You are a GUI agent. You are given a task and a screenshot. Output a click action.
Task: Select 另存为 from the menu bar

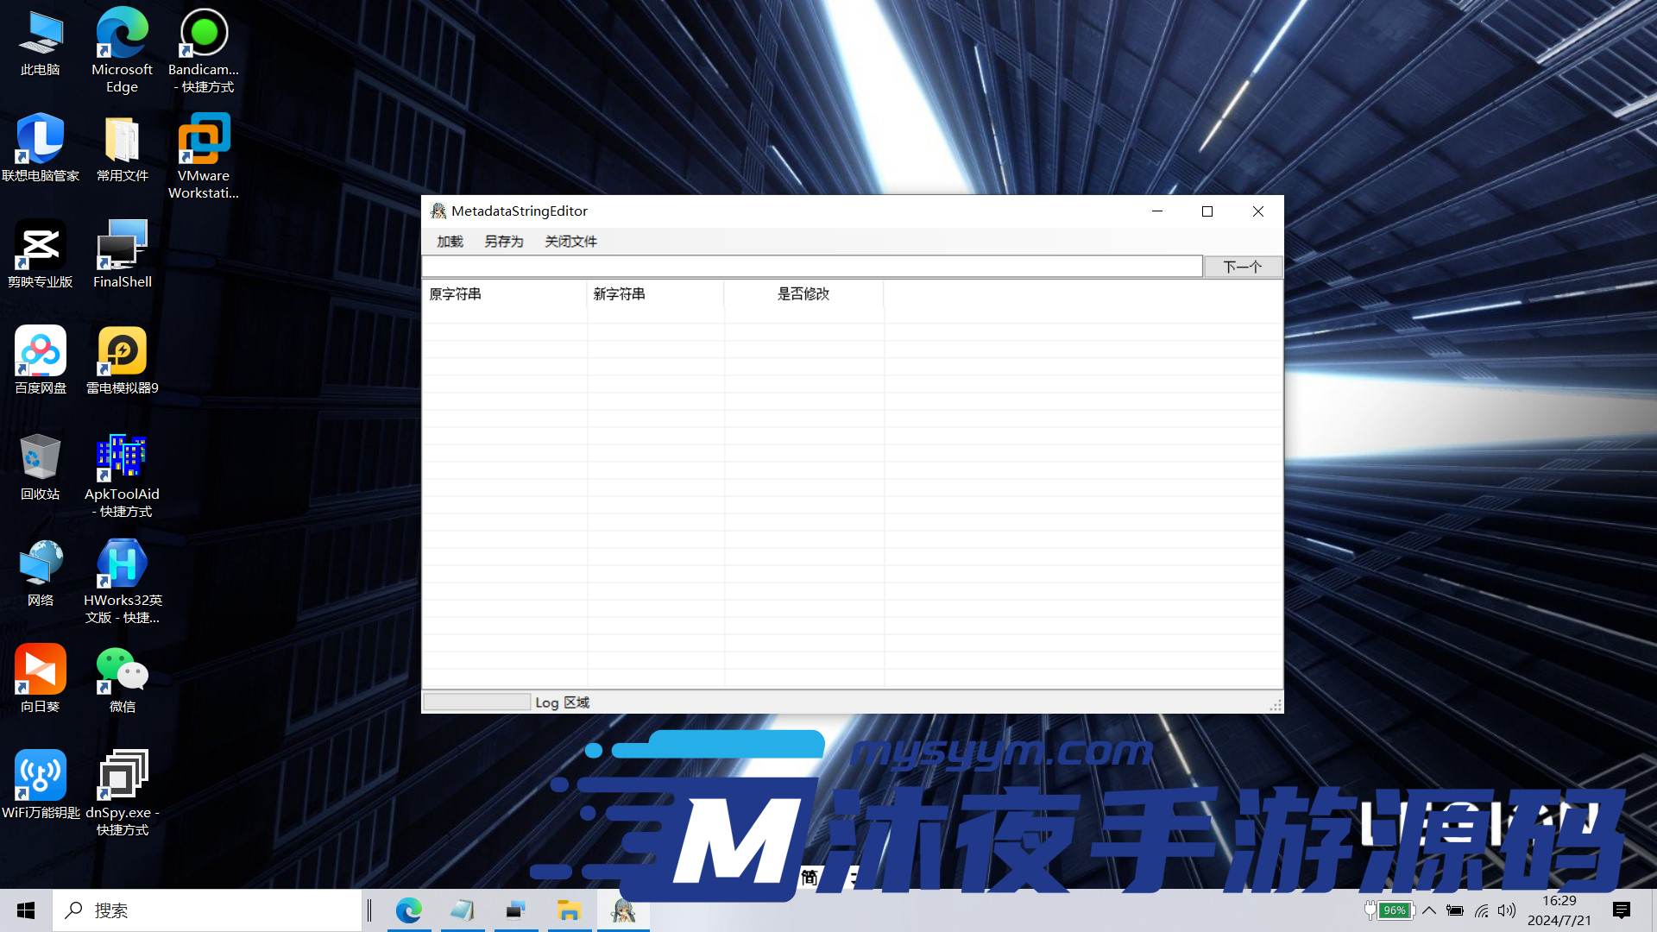[504, 242]
